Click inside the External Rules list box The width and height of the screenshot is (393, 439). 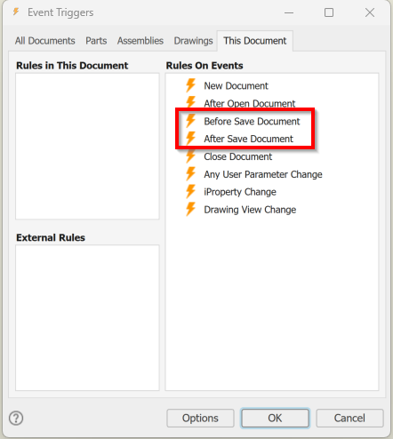(87, 317)
